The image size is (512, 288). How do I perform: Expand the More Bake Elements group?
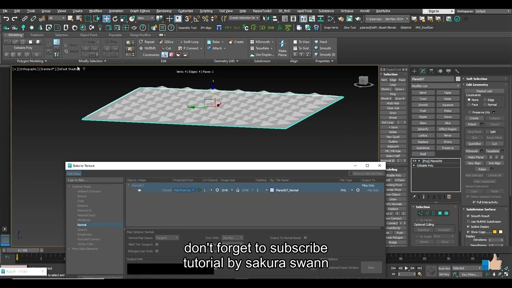[85, 249]
